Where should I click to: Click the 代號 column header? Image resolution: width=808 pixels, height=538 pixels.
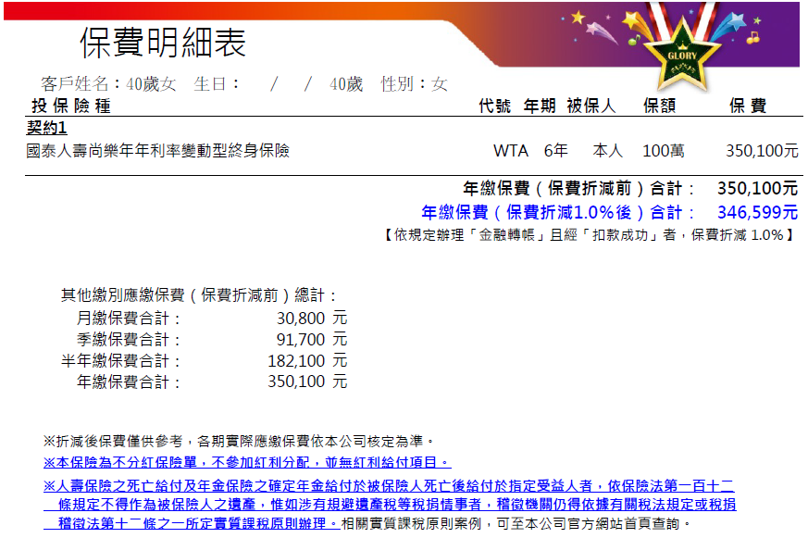tap(494, 106)
